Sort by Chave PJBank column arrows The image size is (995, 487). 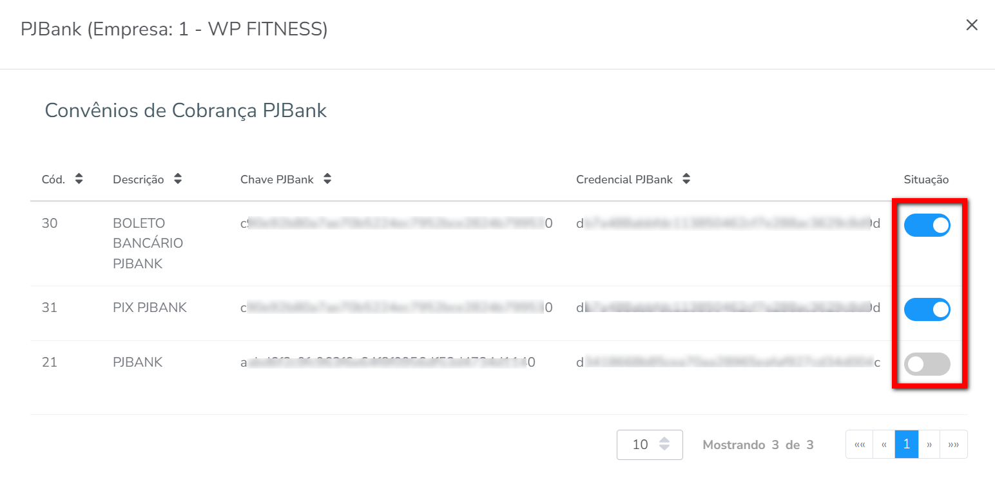327,179
